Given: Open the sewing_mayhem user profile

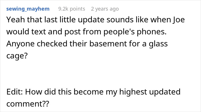Looking at the screenshot, I should (x=28, y=9).
